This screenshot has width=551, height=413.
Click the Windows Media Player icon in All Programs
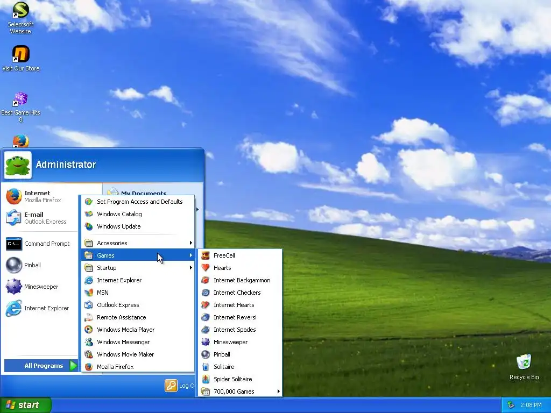coord(89,330)
